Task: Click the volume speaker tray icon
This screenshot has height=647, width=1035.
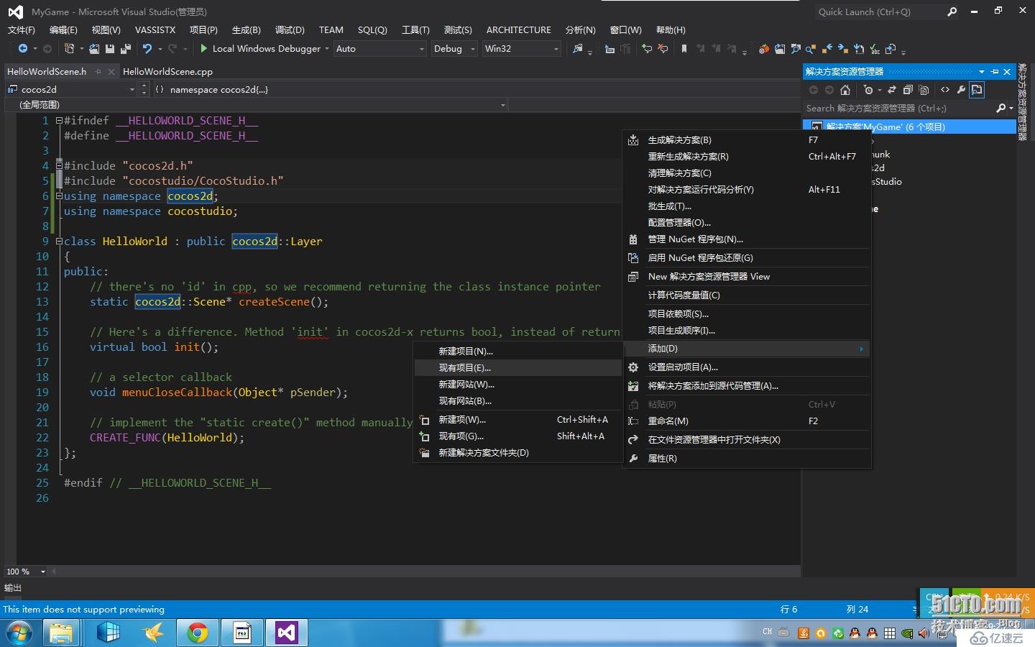Action: [924, 633]
